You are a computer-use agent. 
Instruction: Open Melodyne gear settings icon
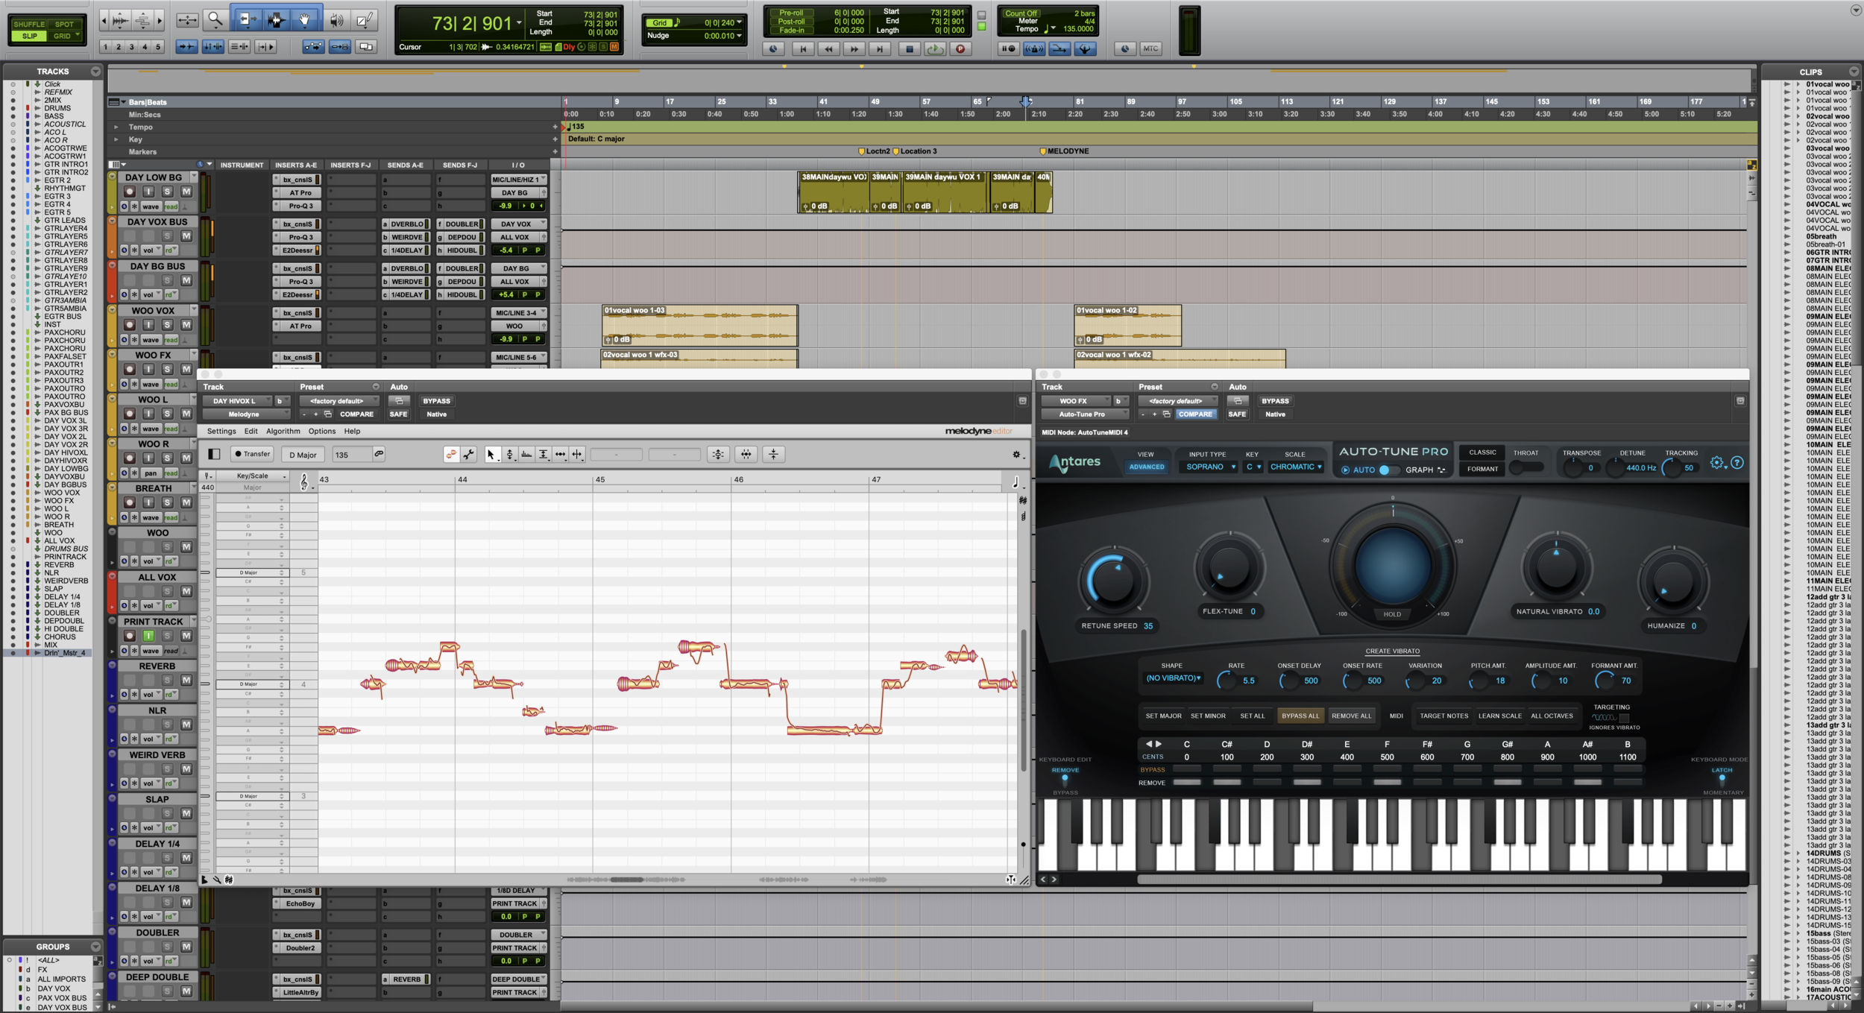tap(1016, 455)
